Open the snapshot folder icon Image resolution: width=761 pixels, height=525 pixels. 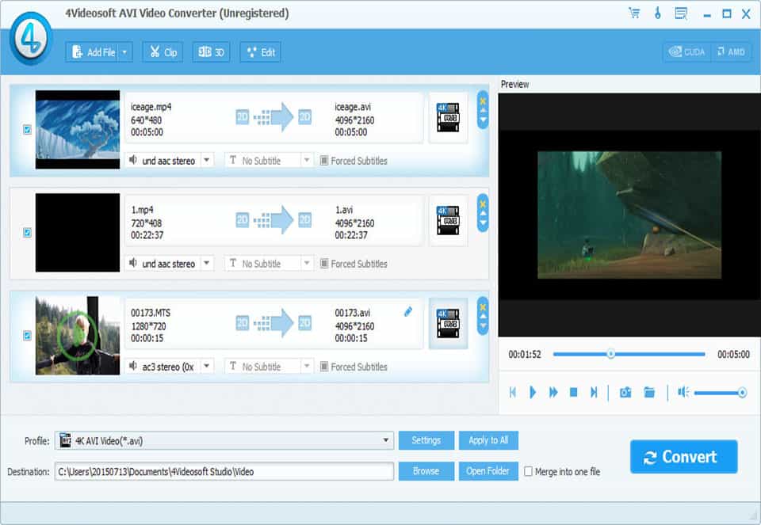pyautogui.click(x=649, y=392)
